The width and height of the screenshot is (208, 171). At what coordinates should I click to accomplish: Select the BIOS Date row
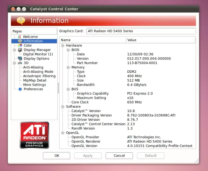(128, 54)
